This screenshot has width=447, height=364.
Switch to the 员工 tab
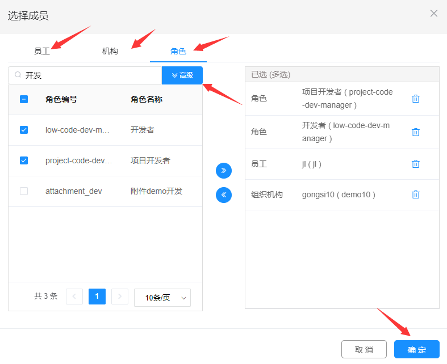click(42, 51)
